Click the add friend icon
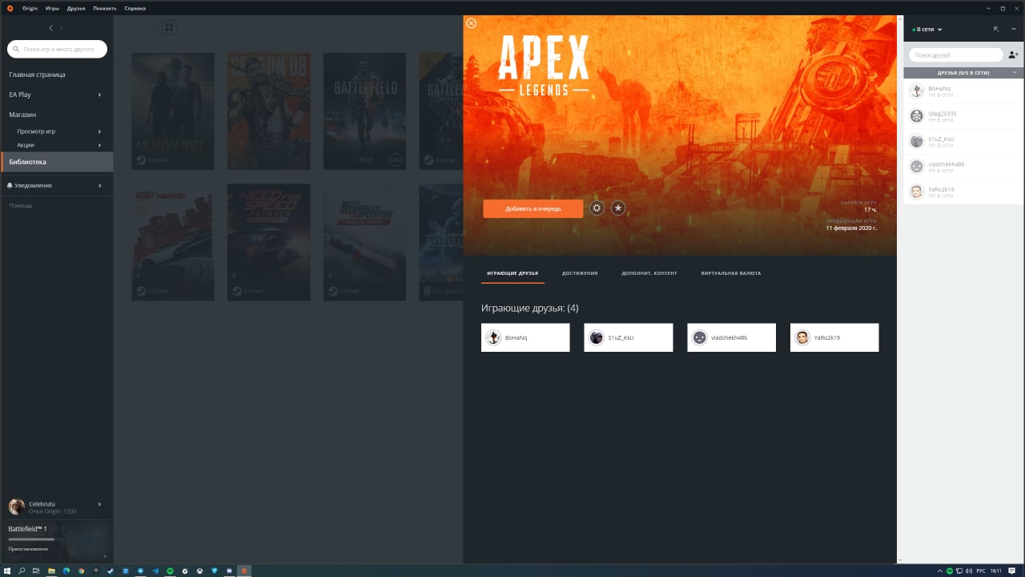The image size is (1025, 577). [x=1013, y=54]
